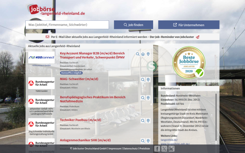245x153 pixels.
Task: Open Key Account Manager B2B job title
Action: coord(92,55)
